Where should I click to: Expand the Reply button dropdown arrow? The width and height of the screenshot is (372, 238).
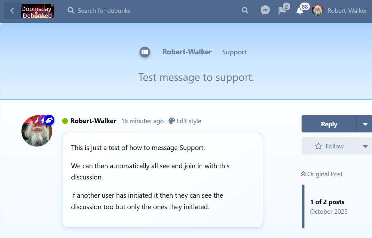coord(365,124)
